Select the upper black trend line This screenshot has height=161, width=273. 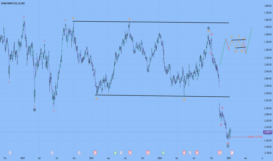tap(151, 22)
